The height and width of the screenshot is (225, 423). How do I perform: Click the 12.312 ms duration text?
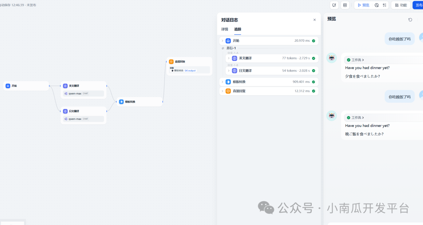pyautogui.click(x=302, y=91)
